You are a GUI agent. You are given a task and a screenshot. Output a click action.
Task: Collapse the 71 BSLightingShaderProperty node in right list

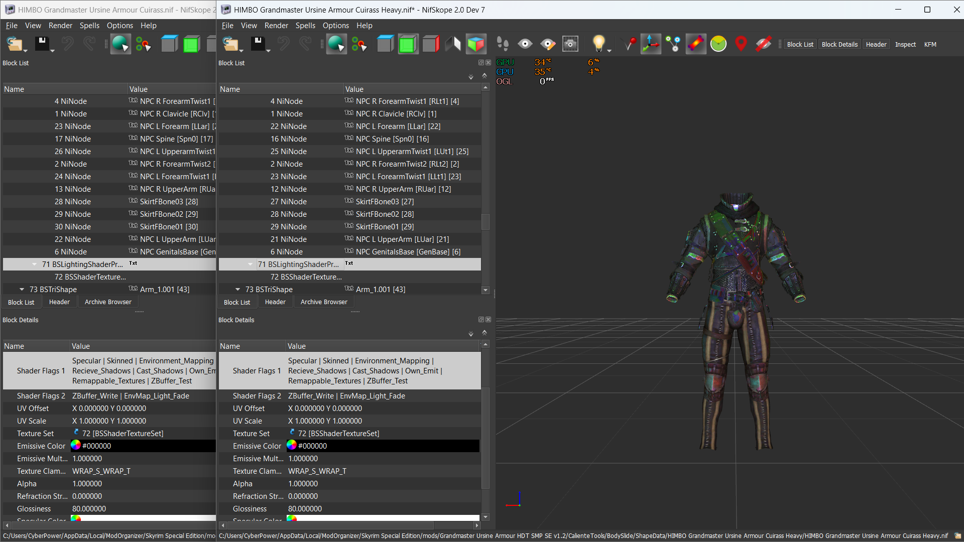[x=250, y=264]
